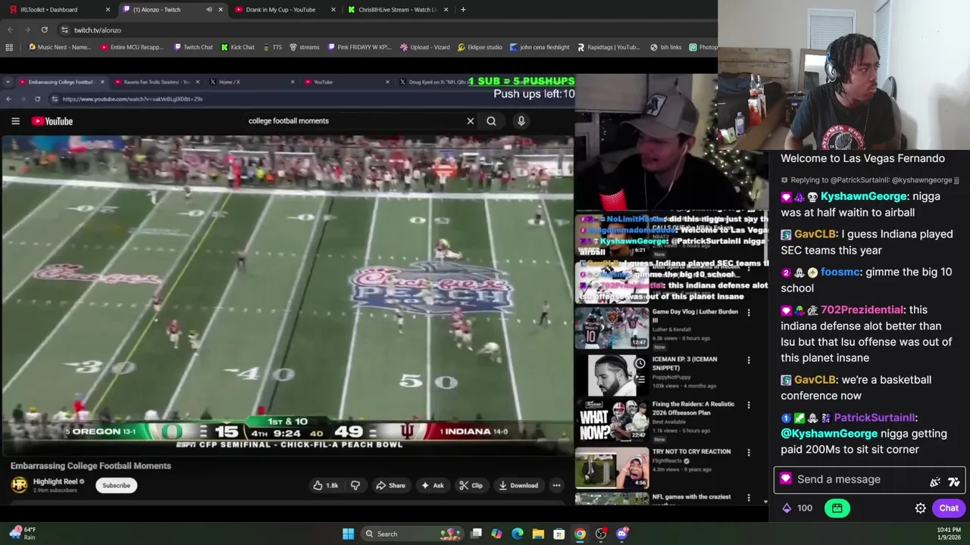Clear the 'college football moments' search text
Image resolution: width=970 pixels, height=545 pixels.
[470, 121]
